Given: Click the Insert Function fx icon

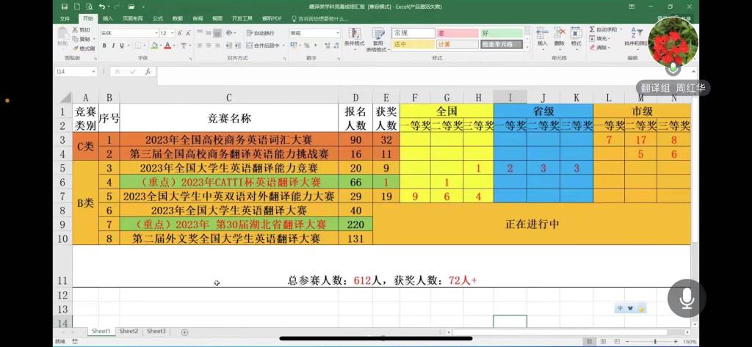Looking at the screenshot, I should (x=148, y=72).
